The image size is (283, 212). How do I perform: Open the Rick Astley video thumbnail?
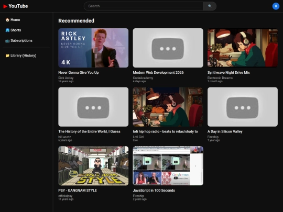pyautogui.click(x=93, y=48)
